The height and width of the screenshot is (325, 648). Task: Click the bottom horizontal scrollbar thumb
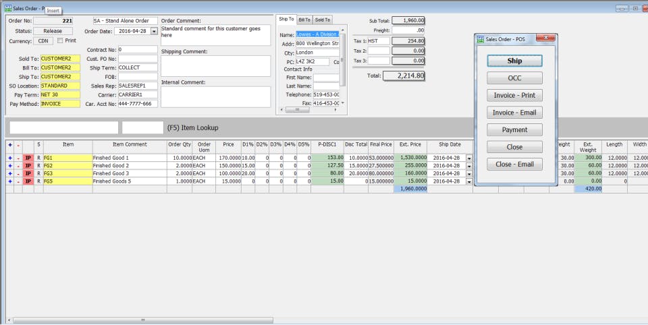pos(143,320)
